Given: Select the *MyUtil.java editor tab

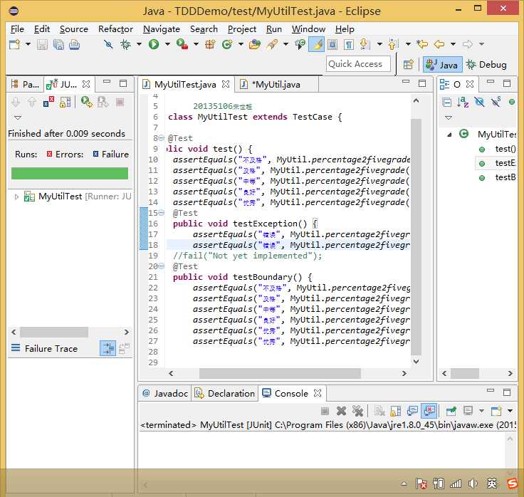Looking at the screenshot, I should (277, 84).
